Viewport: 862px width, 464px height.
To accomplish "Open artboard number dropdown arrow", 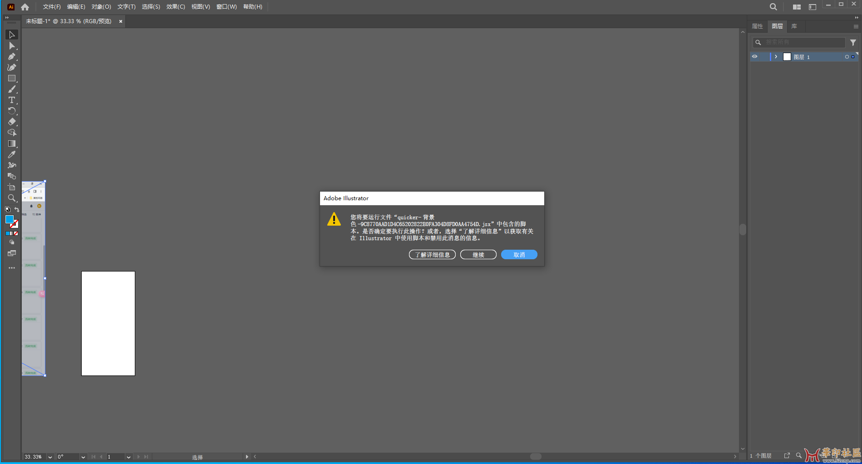I will 129,457.
